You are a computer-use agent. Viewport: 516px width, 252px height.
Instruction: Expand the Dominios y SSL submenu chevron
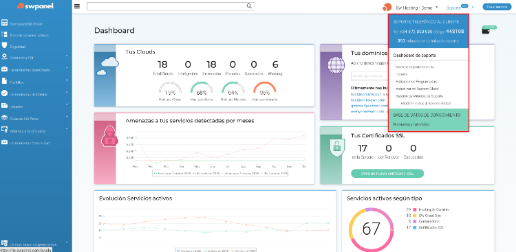click(x=67, y=56)
